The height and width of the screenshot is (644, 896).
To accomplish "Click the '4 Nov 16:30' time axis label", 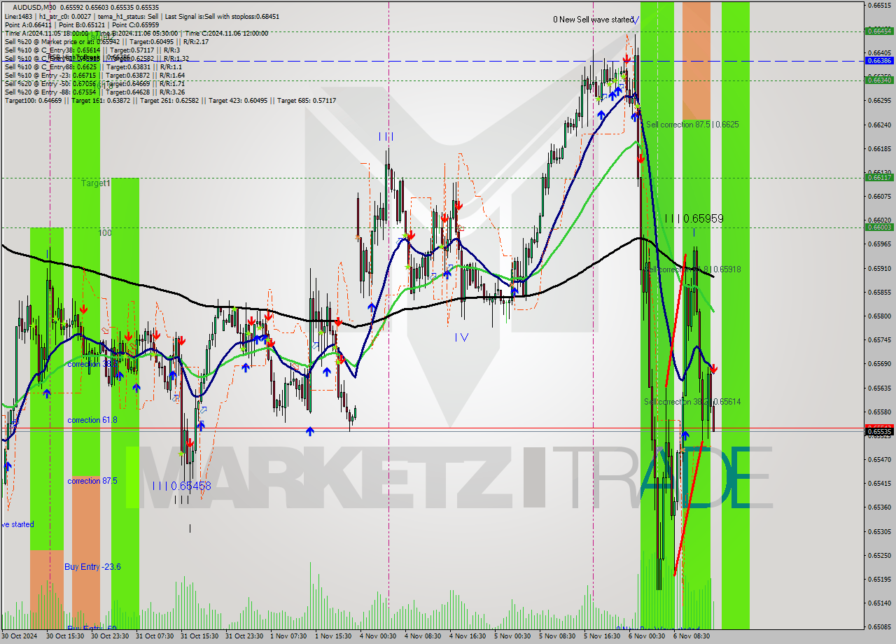I will [468, 636].
